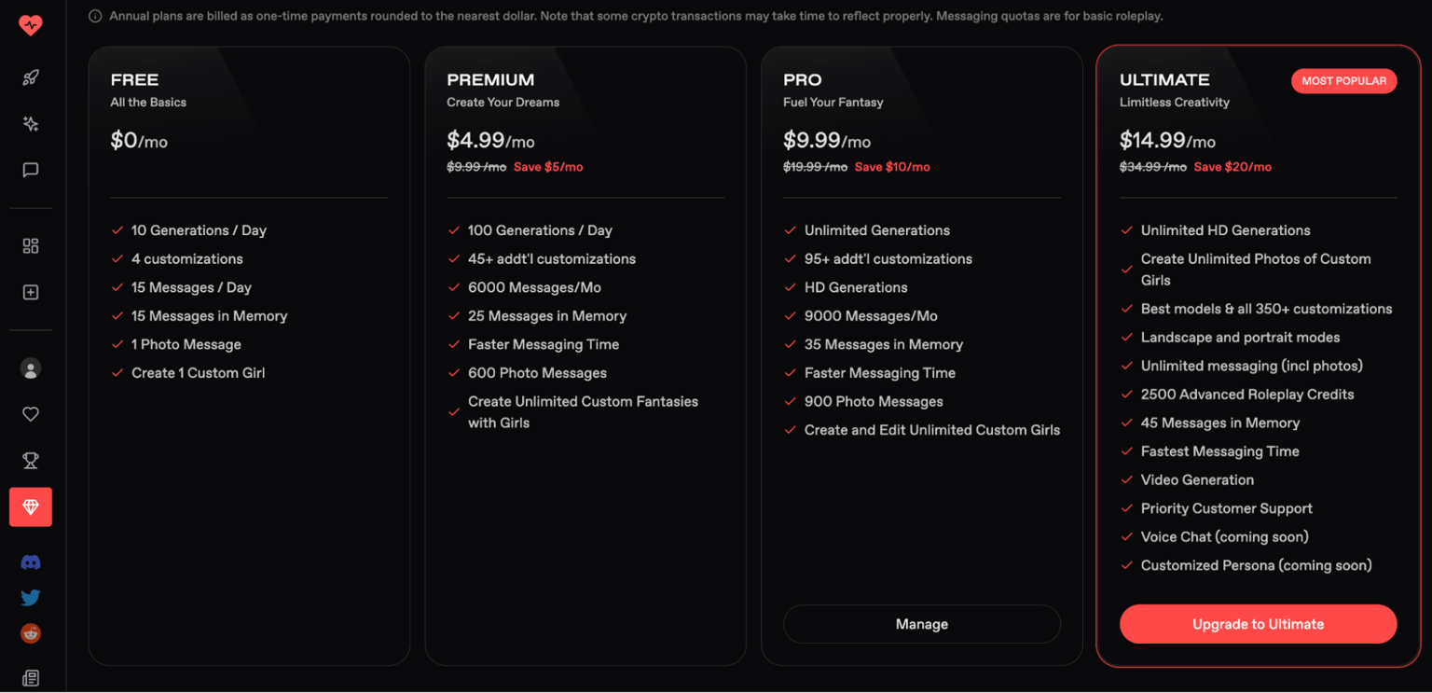Click the heart favorites icon

click(31, 414)
